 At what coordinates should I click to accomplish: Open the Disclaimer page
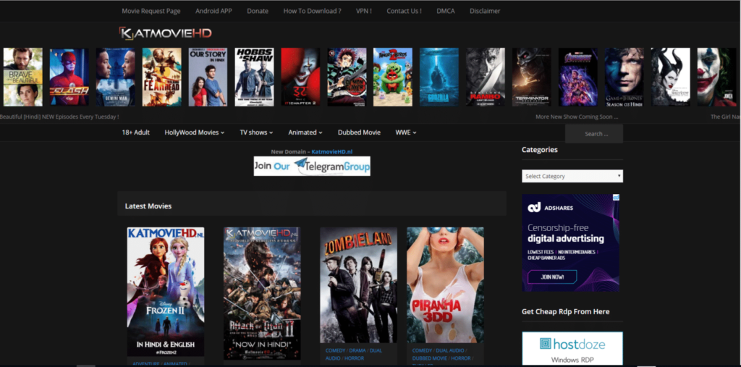click(x=485, y=11)
